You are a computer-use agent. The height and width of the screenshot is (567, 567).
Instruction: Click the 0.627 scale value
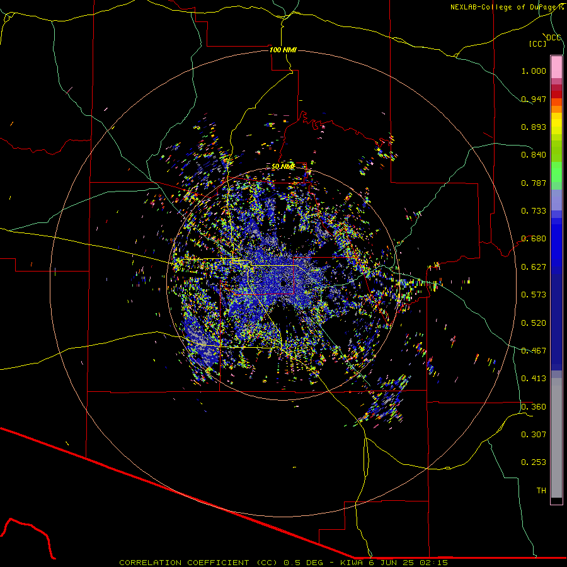tap(534, 267)
